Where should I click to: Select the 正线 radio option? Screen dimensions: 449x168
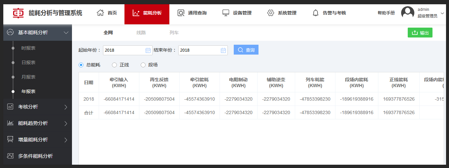pyautogui.click(x=115, y=65)
